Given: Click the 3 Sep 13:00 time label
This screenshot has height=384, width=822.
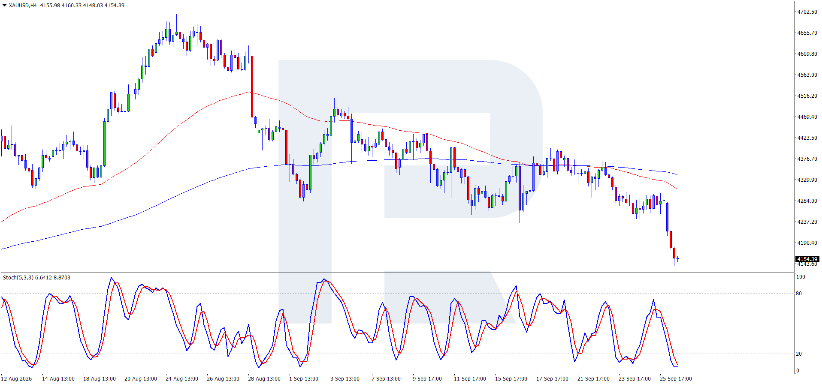Looking at the screenshot, I should tap(345, 379).
